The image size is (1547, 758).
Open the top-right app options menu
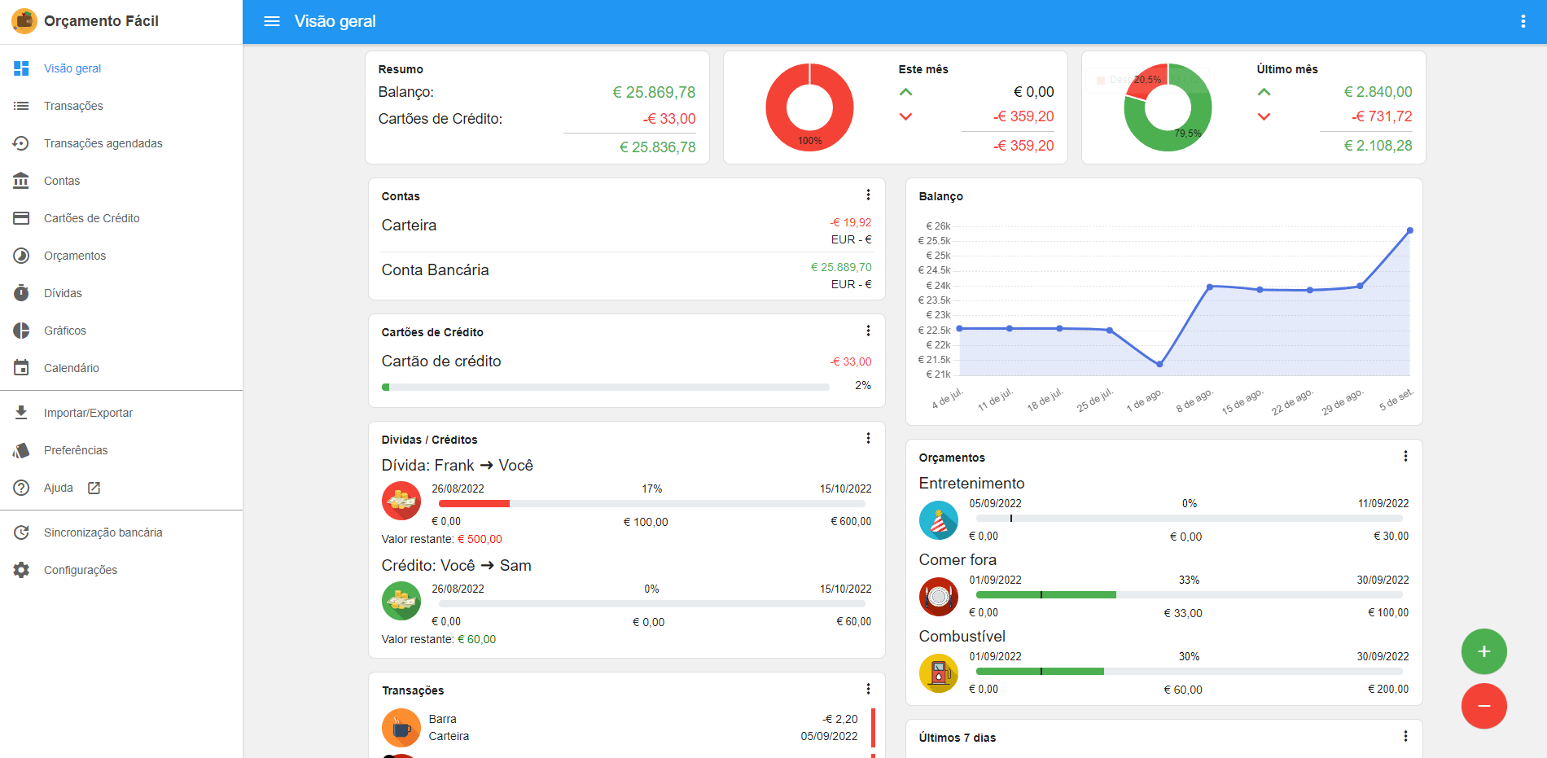click(x=1523, y=21)
